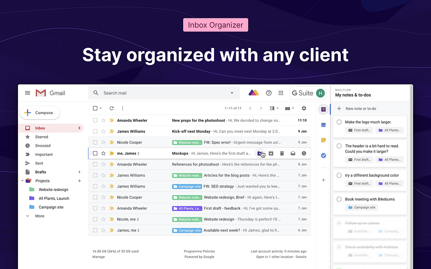Screen dimensions: 431x269
Task: Select the checkbox for FW: Spec error! email
Action: tap(95, 143)
